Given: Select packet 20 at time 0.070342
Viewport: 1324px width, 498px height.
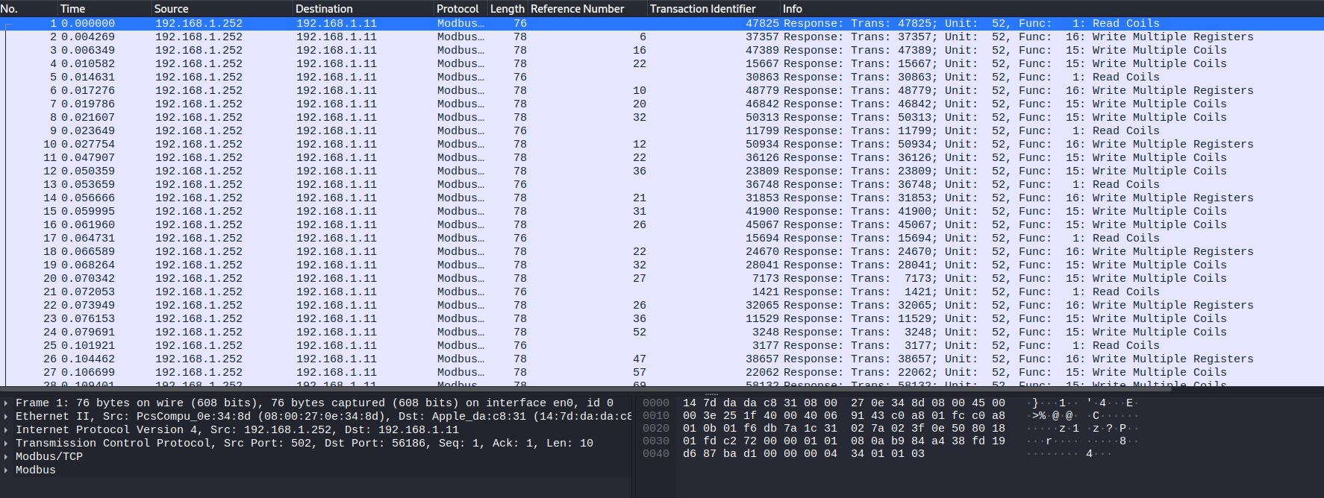Looking at the screenshot, I should 662,279.
